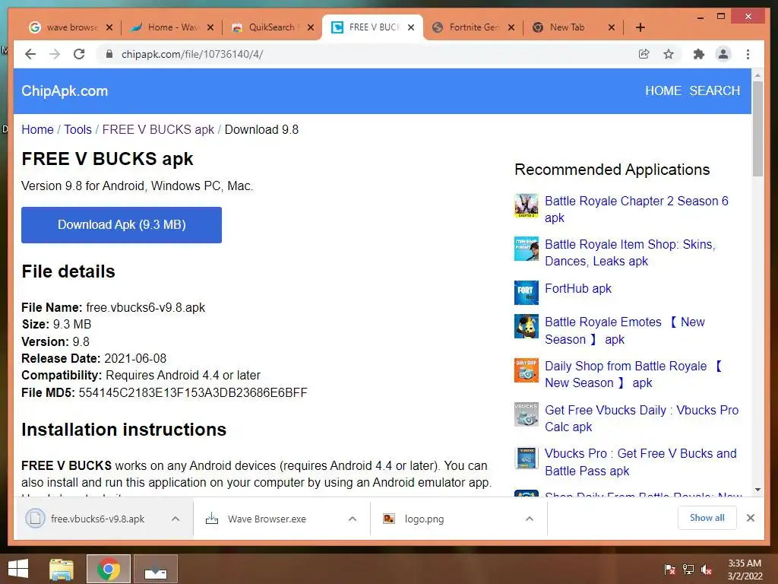This screenshot has width=778, height=584.
Task: Close the wave browser Google tab
Action: 109,27
